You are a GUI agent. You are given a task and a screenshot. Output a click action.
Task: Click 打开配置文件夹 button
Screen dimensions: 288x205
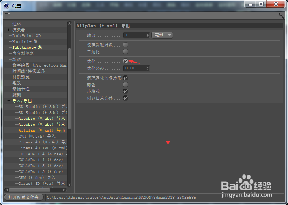click(x=24, y=197)
